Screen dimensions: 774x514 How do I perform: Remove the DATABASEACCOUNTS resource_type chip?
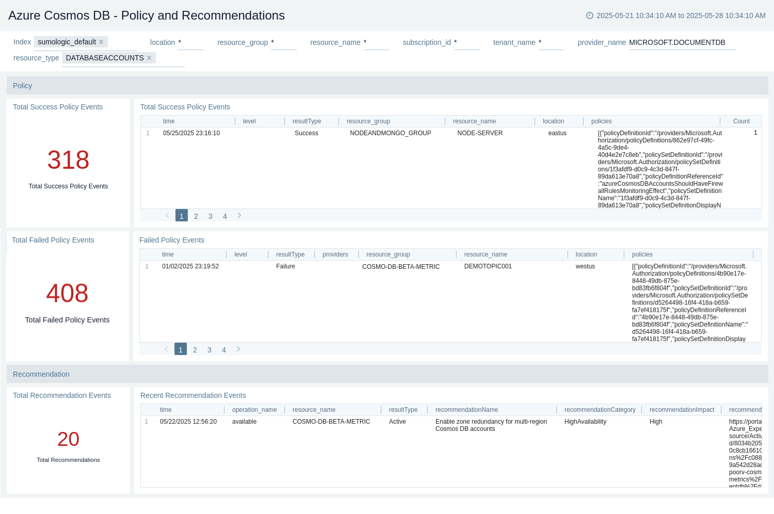149,58
